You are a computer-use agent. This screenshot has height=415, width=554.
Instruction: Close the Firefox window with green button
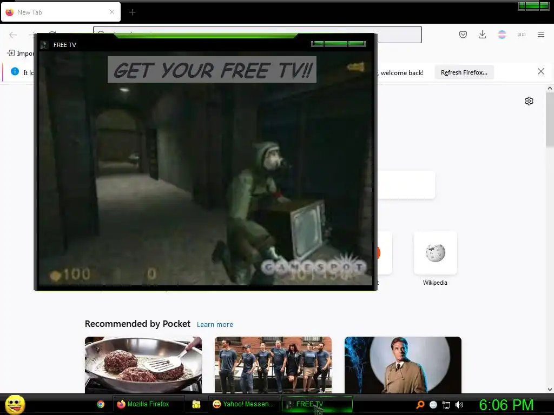pos(544,5)
